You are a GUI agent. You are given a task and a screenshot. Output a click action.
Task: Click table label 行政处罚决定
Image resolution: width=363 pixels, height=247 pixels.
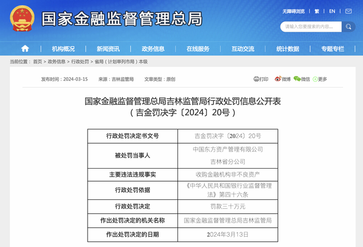133,206
